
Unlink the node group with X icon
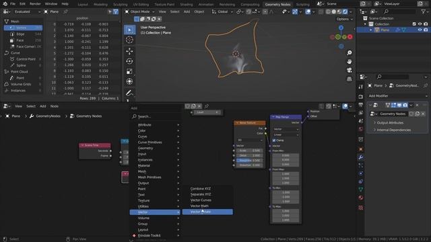199,106
